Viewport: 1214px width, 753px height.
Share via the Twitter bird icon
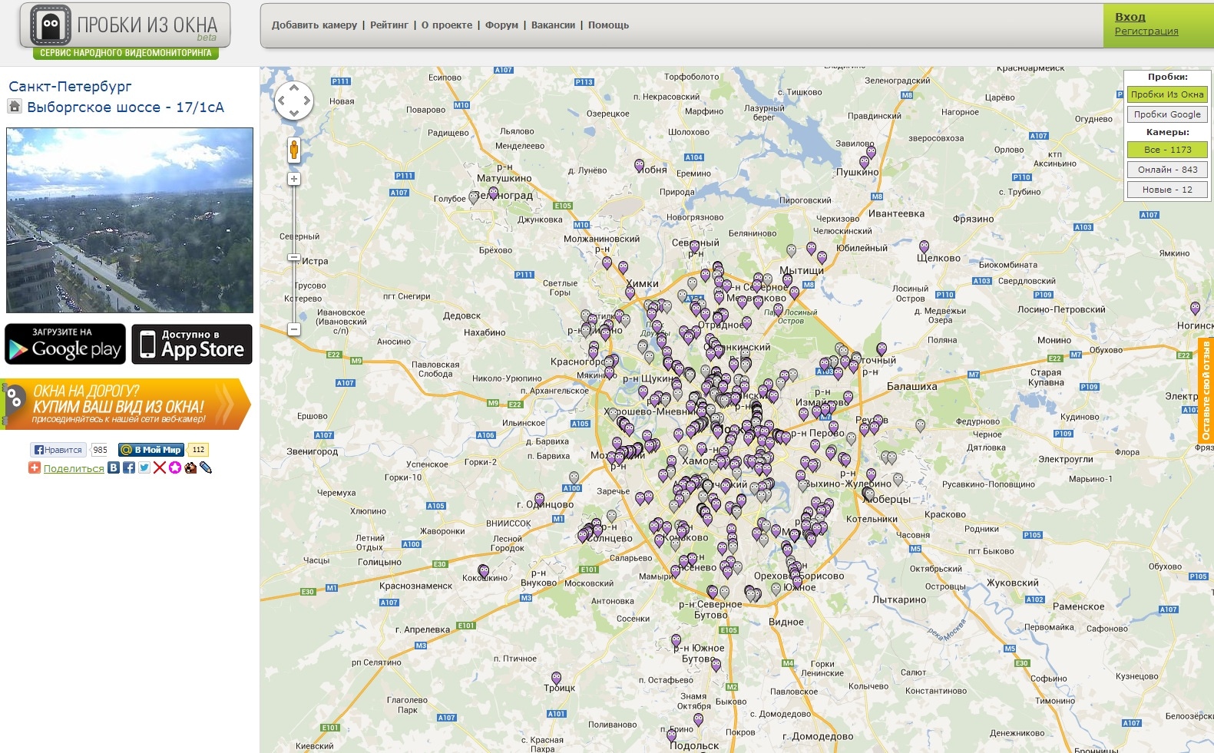[x=144, y=467]
